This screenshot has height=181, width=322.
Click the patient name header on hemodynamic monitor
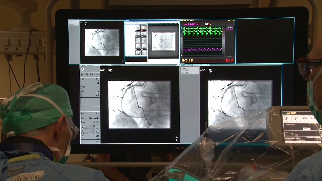tap(187, 21)
